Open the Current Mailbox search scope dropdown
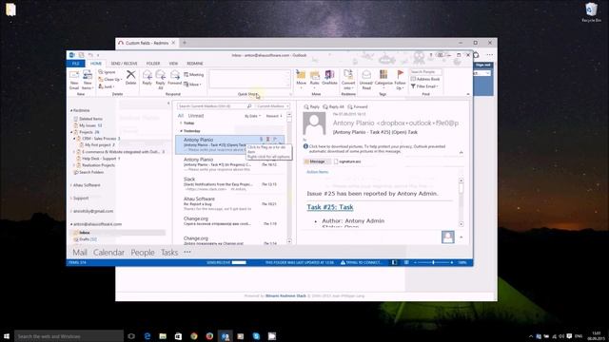 tap(273, 106)
